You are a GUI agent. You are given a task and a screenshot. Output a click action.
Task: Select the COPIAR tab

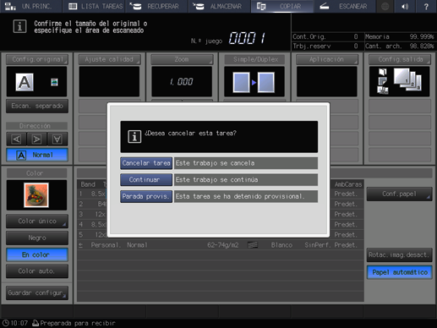coord(282,6)
